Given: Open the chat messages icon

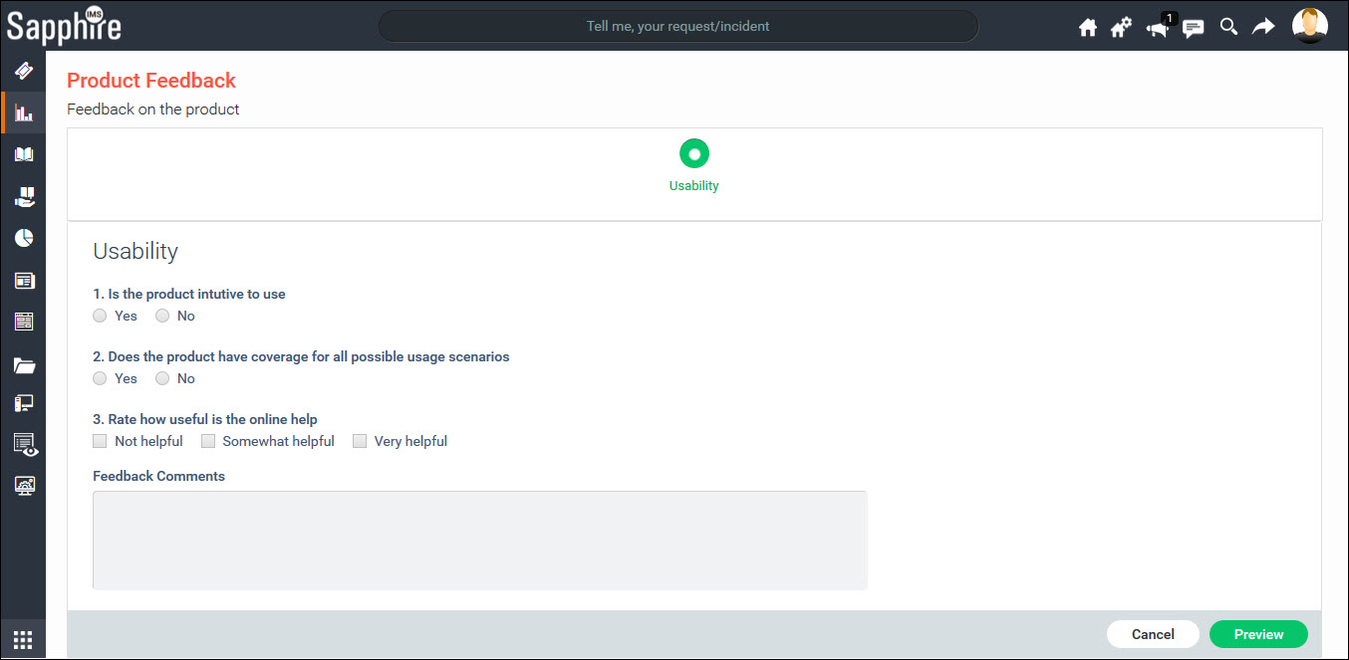Looking at the screenshot, I should coord(1193,28).
